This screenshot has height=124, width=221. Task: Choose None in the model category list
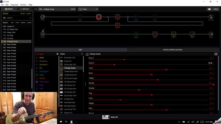click(41, 58)
